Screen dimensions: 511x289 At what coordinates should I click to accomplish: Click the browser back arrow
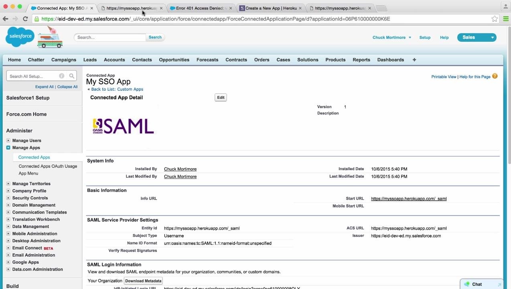tap(6, 19)
